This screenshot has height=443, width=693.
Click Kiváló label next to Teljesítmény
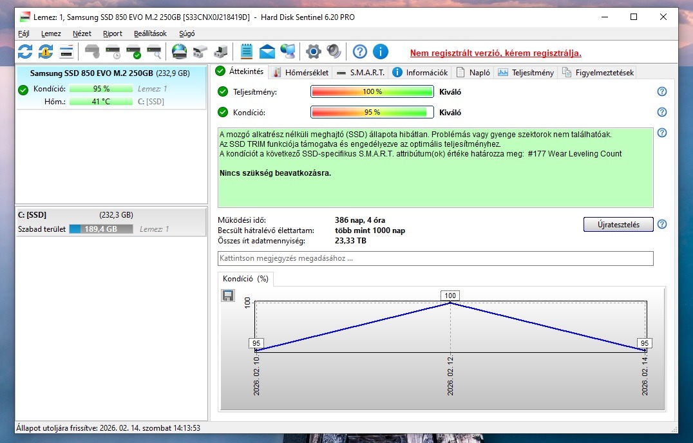pos(450,92)
